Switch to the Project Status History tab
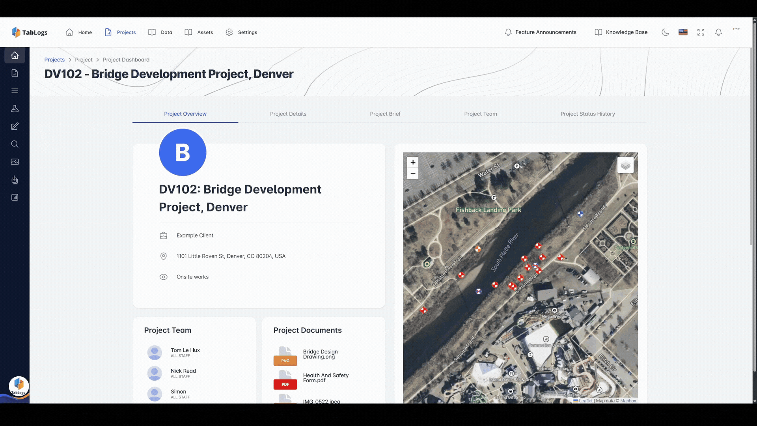Screen dimensions: 757x426 [x=587, y=114]
